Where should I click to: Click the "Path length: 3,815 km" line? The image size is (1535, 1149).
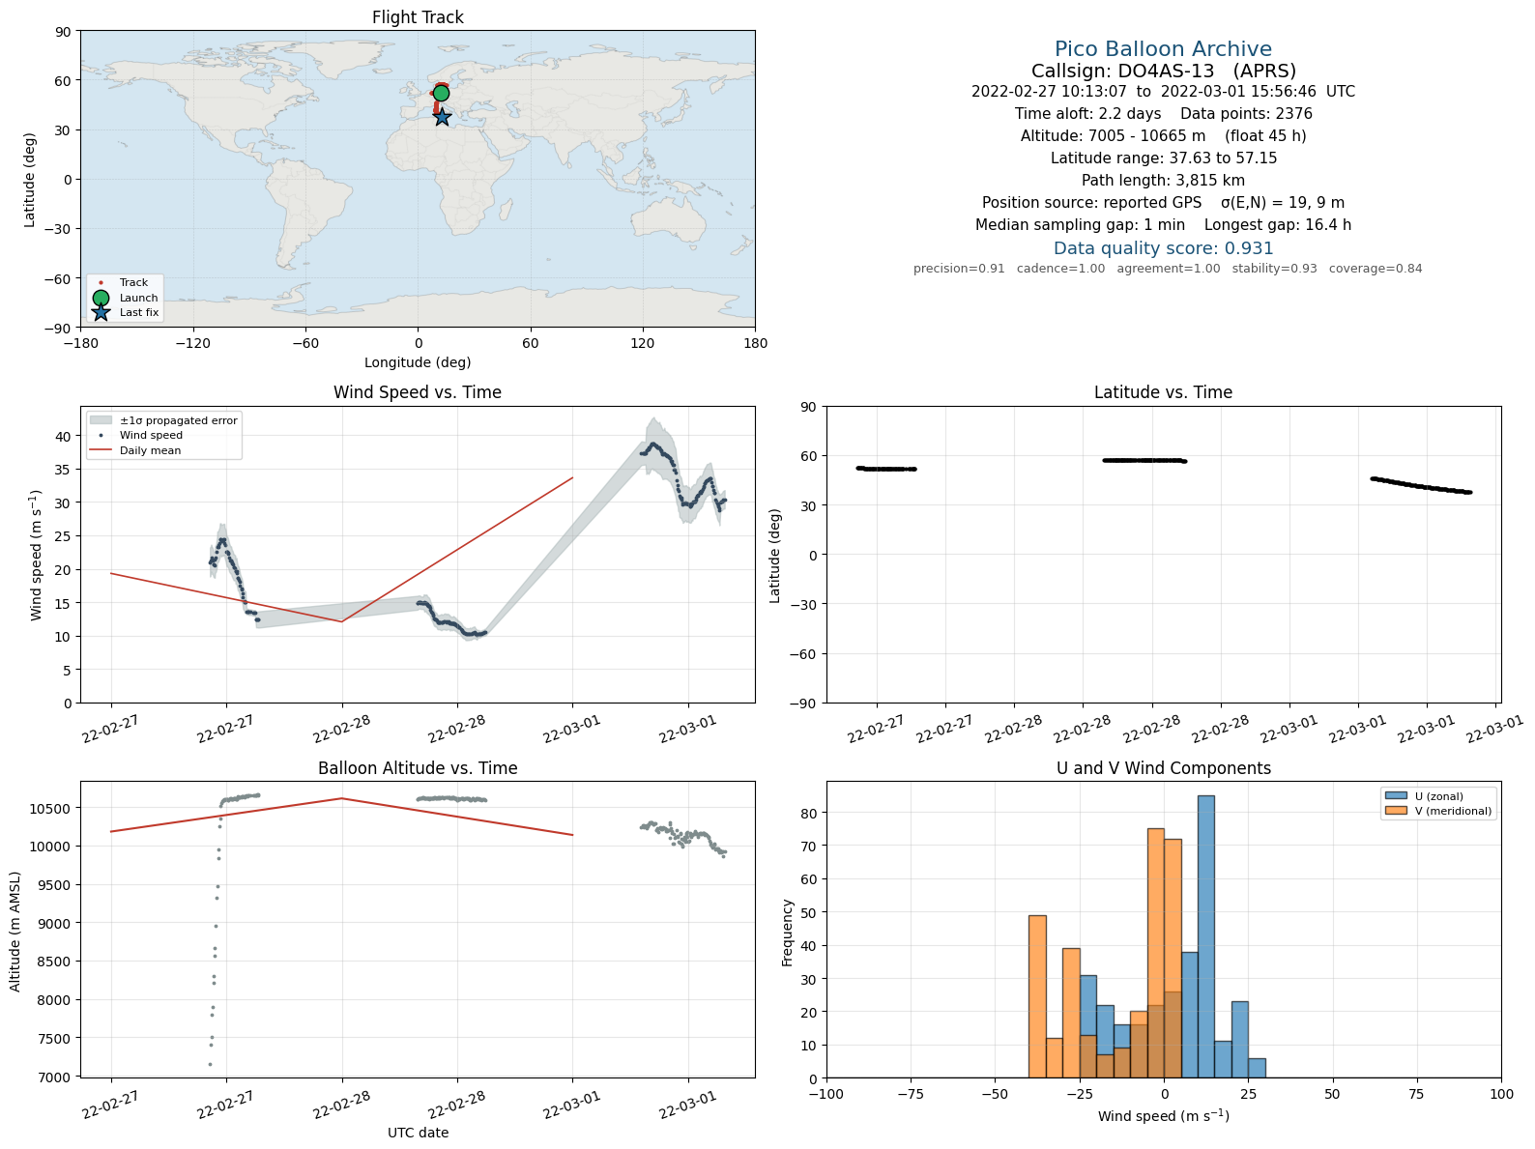tap(1163, 181)
